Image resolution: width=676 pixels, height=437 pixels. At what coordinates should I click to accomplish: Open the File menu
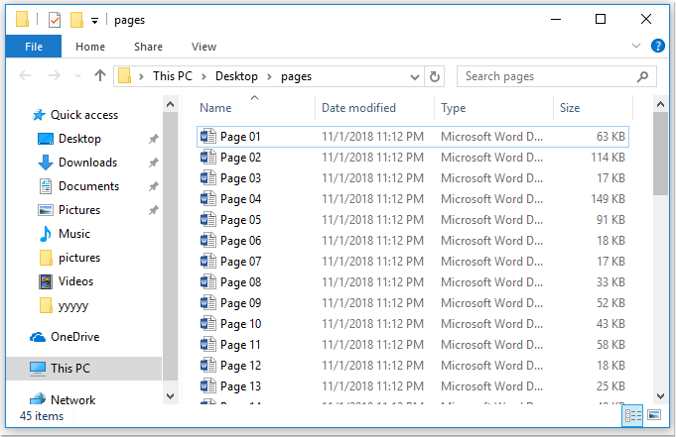[x=33, y=47]
